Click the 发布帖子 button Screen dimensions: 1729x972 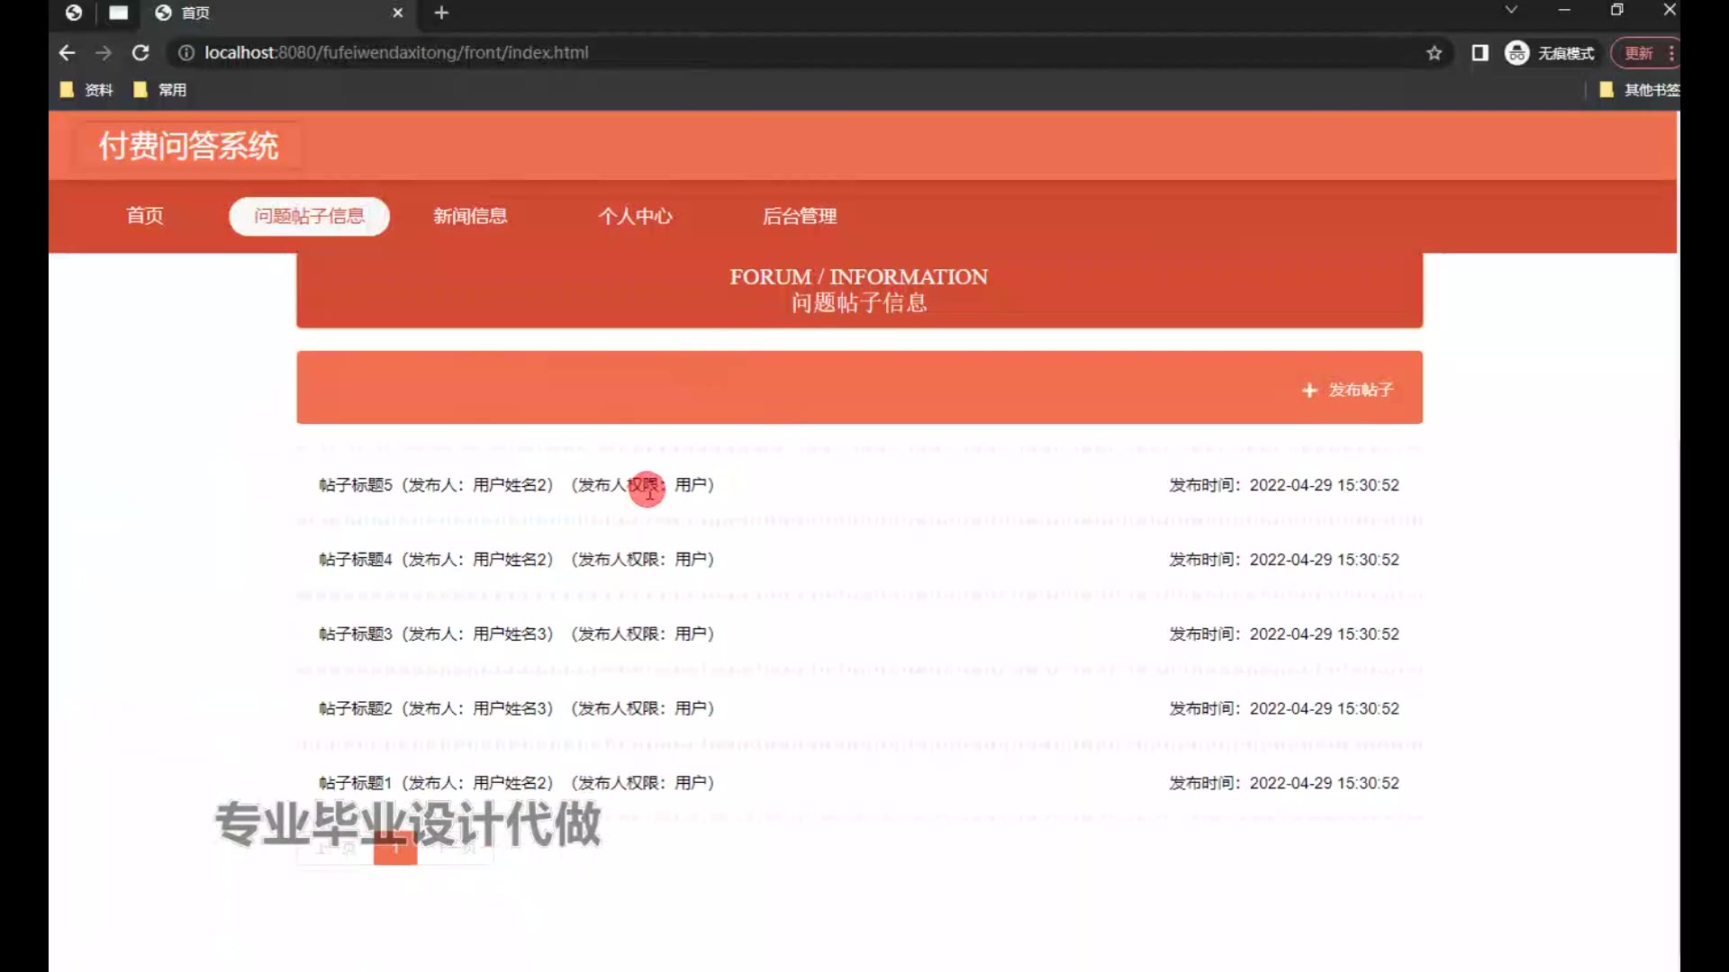pos(1348,390)
